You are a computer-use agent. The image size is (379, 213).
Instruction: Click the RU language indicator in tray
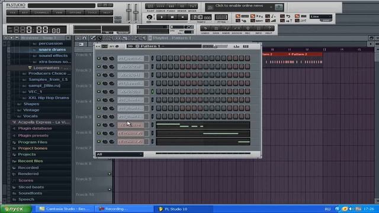pyautogui.click(x=327, y=209)
